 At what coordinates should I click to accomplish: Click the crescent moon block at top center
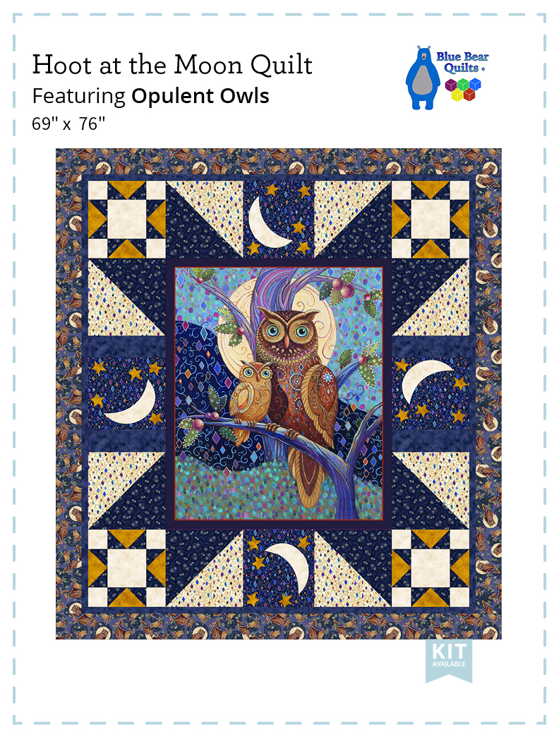point(279,219)
